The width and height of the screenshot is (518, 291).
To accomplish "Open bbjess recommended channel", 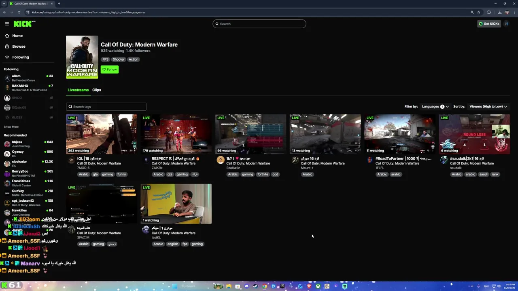I will [x=28, y=144].
